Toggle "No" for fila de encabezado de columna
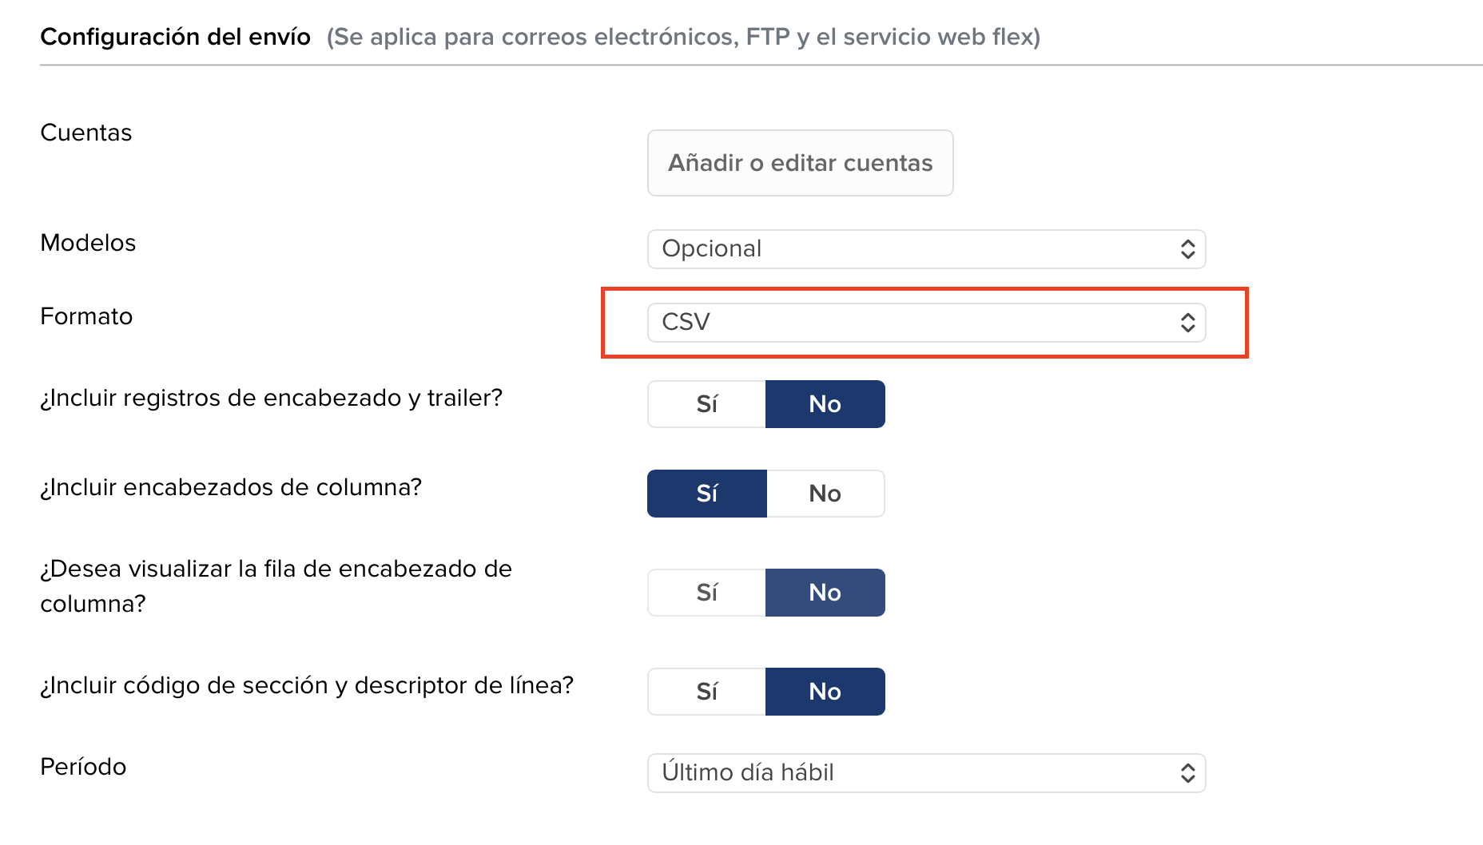 (x=825, y=592)
